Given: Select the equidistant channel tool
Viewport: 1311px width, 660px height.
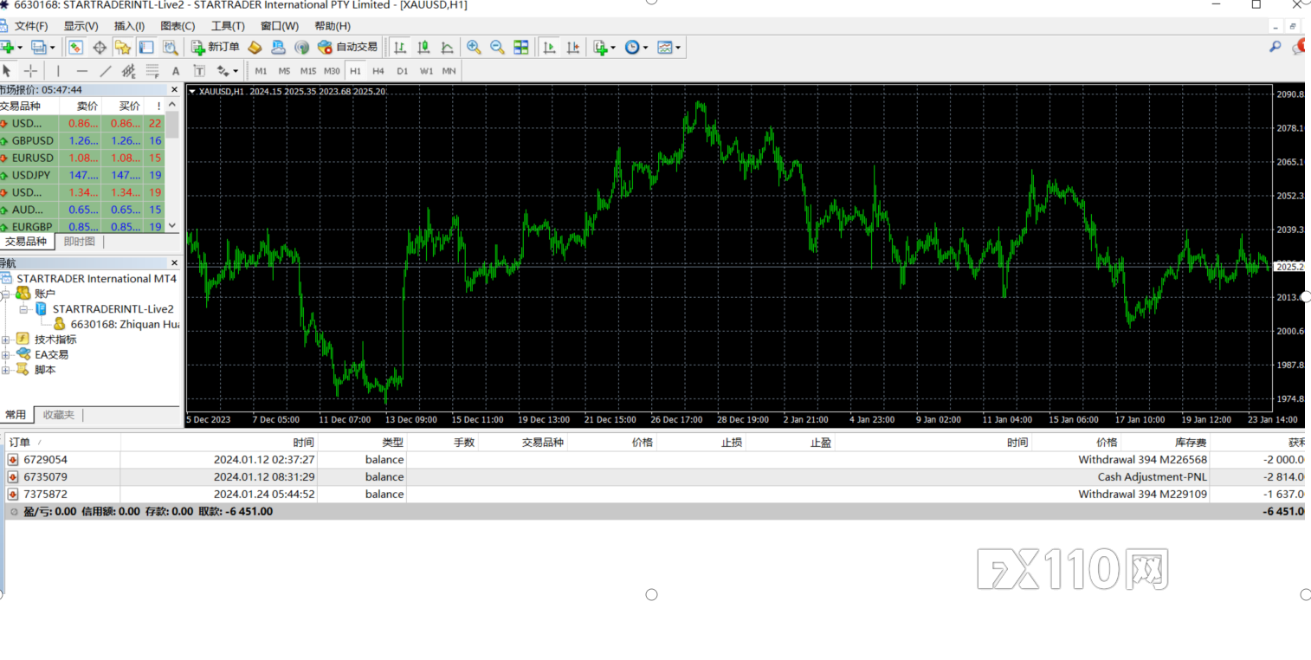Looking at the screenshot, I should (129, 71).
